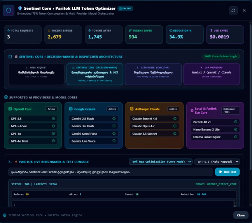This screenshot has height=223, width=252.
Task: Toggle the Ollama Local Engine indicator
Action: [x=236, y=137]
